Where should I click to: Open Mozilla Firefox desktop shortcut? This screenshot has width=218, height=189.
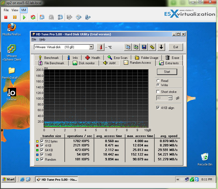pos(12,29)
